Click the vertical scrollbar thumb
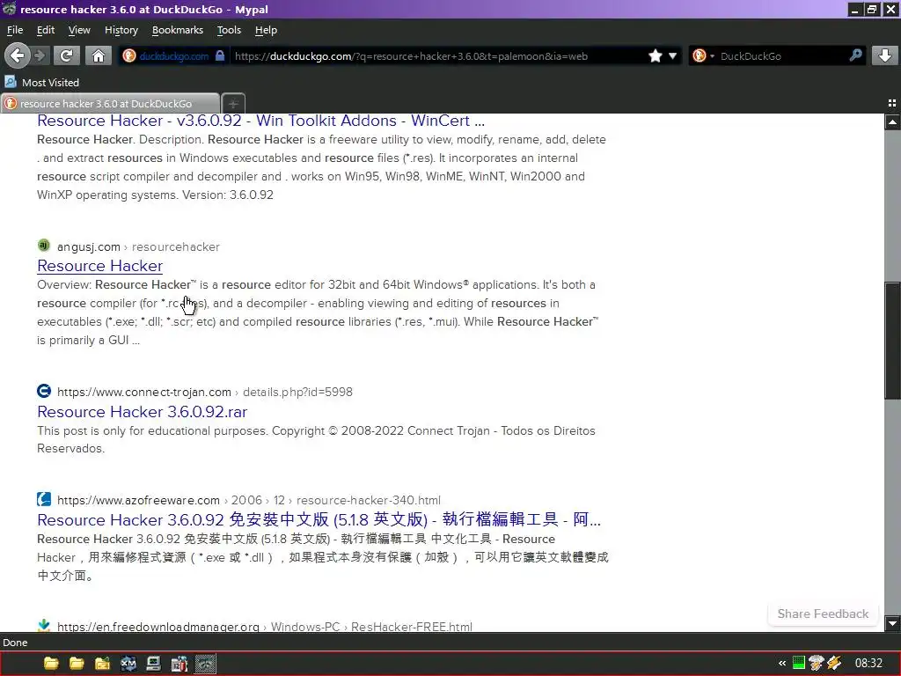901x676 pixels. 892,341
